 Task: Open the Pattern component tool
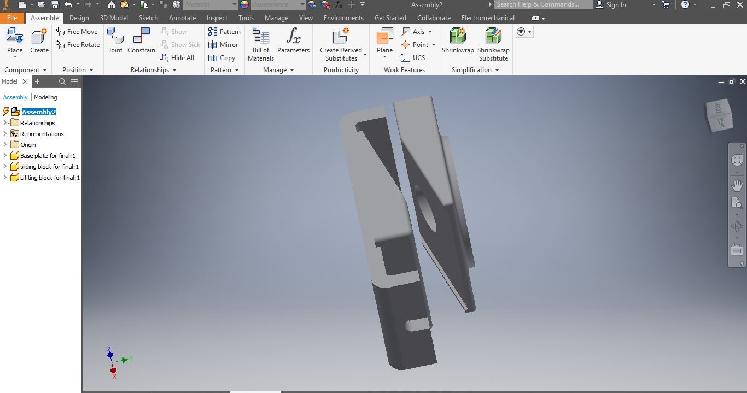[224, 32]
